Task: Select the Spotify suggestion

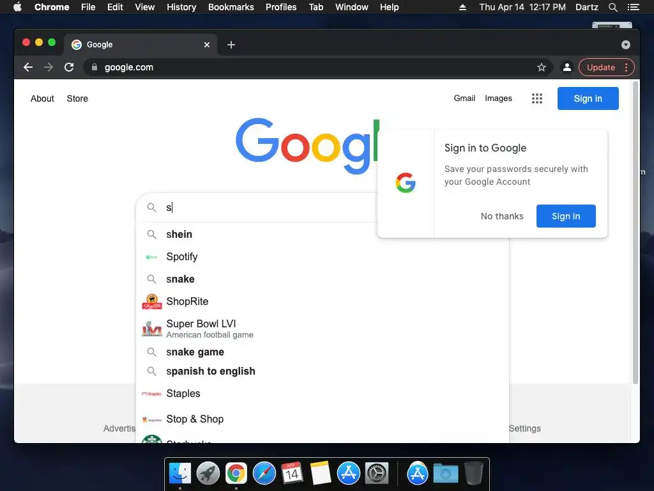Action: tap(322, 257)
